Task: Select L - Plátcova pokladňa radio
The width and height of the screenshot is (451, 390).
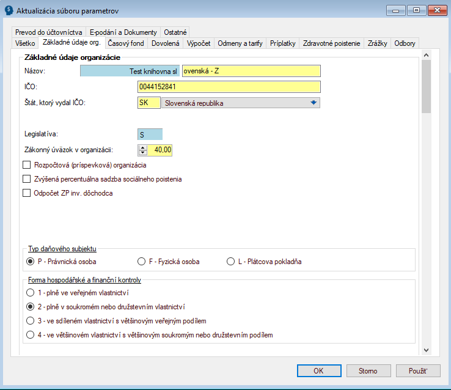Action: [x=230, y=262]
